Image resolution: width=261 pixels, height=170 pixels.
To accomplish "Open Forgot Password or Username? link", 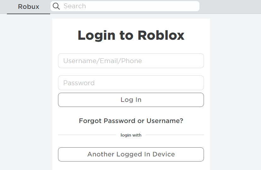I will click(131, 121).
